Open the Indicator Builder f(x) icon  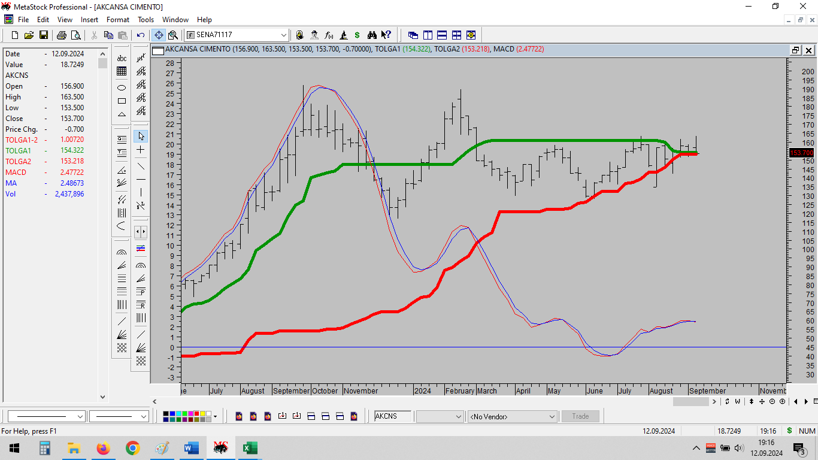[x=329, y=35]
